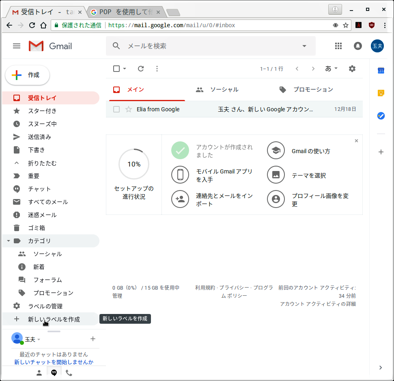Open the 新着 category
The height and width of the screenshot is (381, 394).
tap(51, 267)
